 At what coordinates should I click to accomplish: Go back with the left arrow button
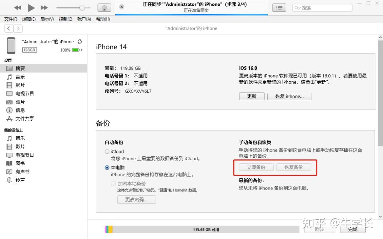tap(9, 28)
